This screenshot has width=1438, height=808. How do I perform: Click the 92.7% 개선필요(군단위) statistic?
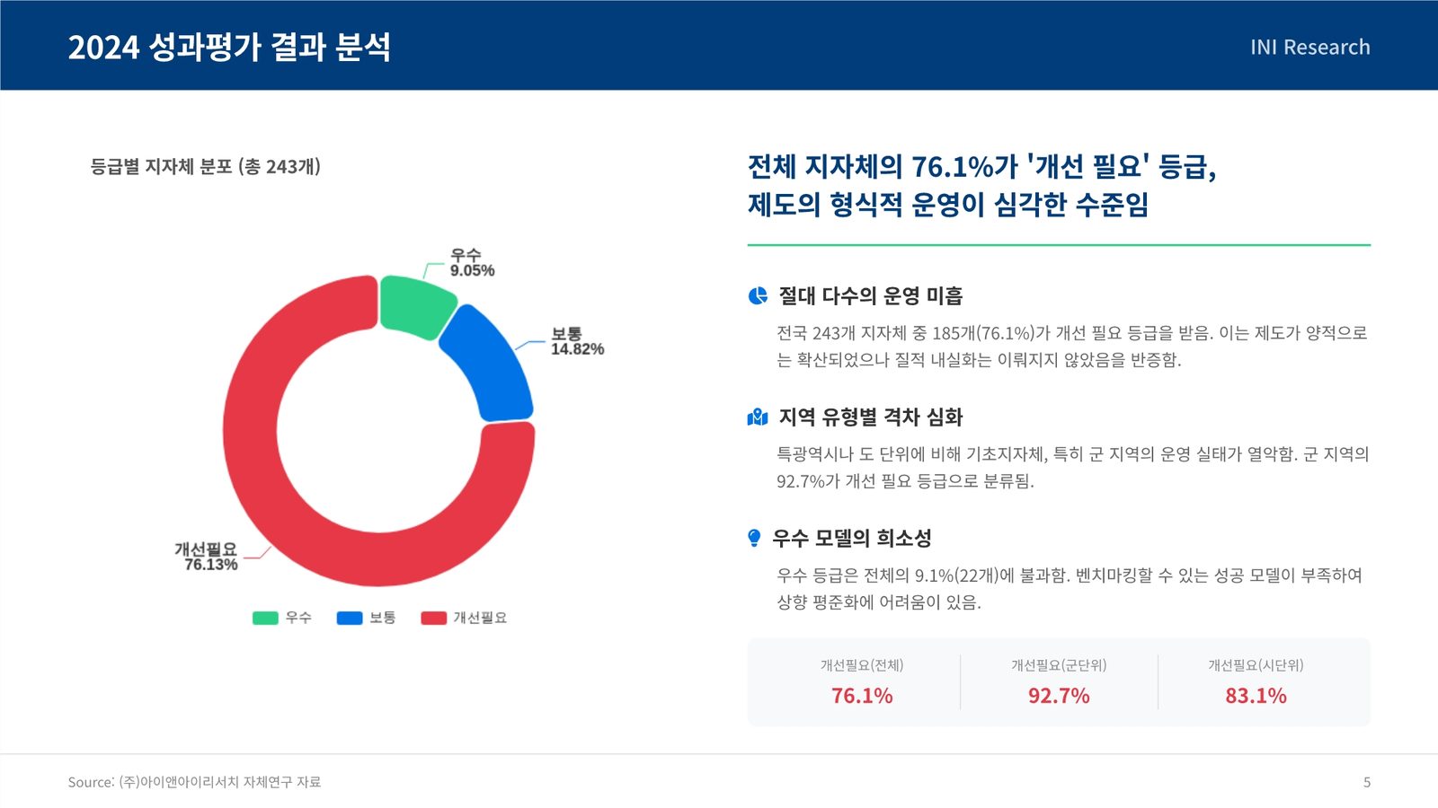1059,696
